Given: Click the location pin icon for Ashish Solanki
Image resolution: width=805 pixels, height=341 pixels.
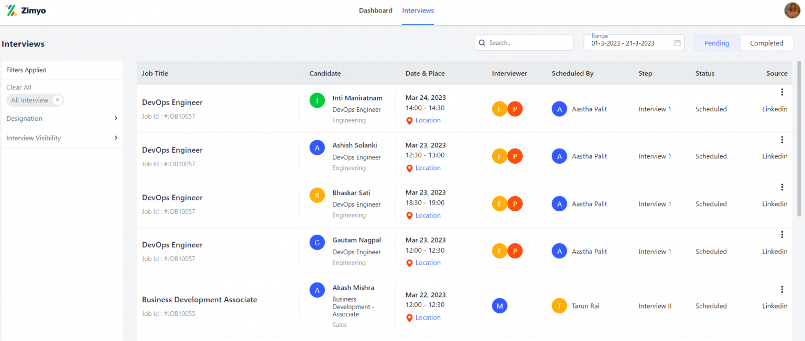Looking at the screenshot, I should pos(410,168).
